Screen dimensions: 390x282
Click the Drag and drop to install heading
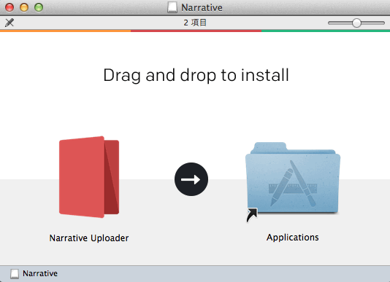(196, 75)
